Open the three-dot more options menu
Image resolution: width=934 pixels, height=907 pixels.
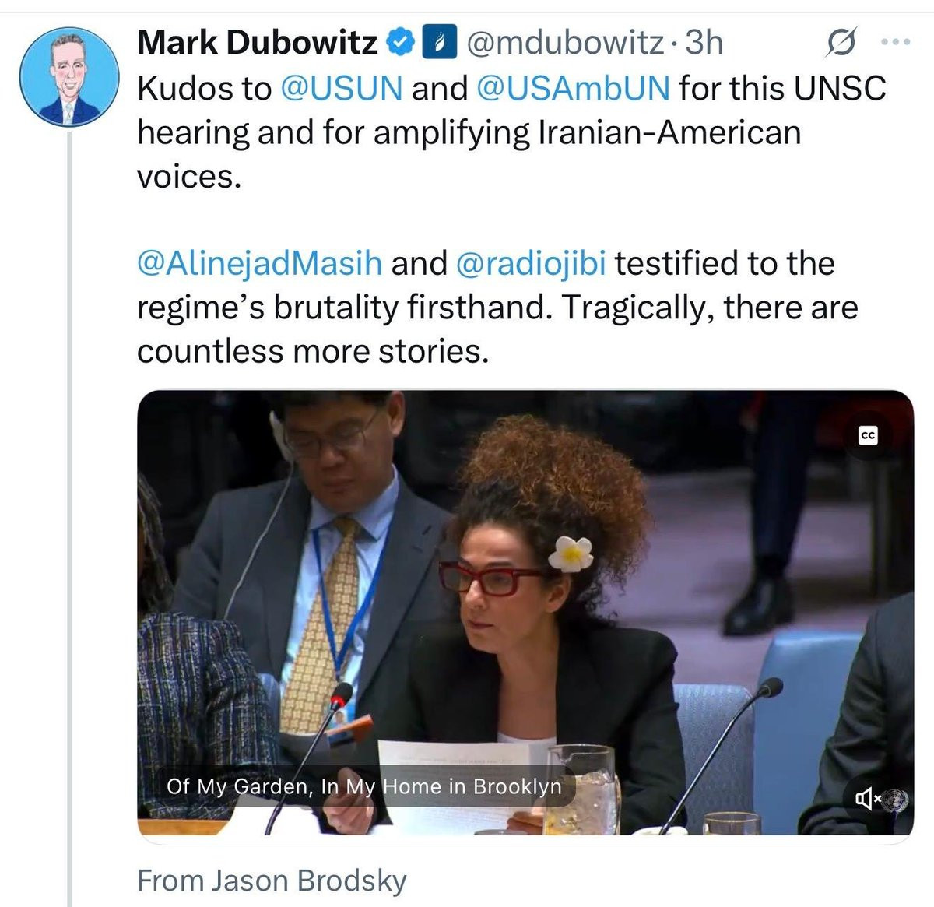(x=894, y=43)
